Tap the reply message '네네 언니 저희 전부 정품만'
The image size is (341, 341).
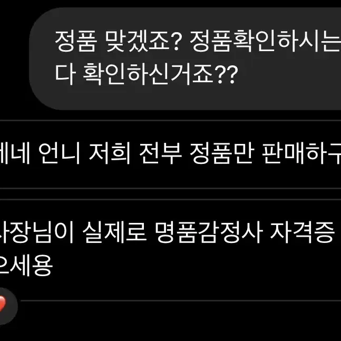click(171, 153)
